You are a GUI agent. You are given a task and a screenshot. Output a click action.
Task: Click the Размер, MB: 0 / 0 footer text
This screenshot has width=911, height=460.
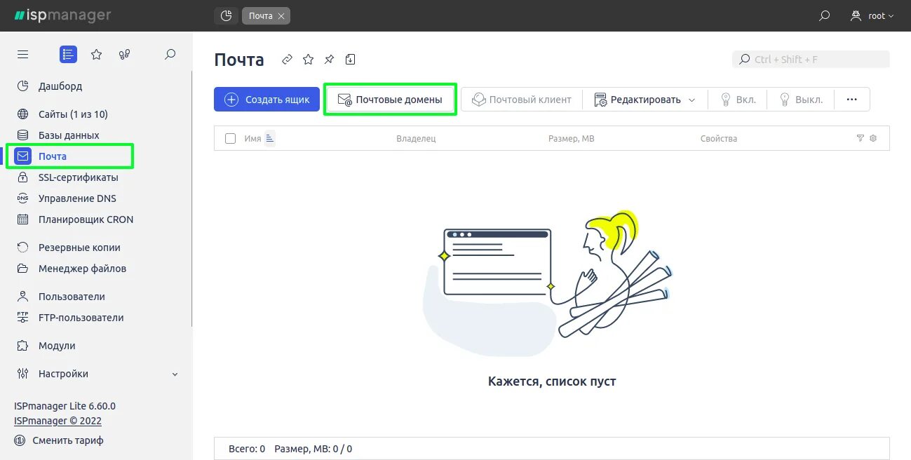coord(313,449)
